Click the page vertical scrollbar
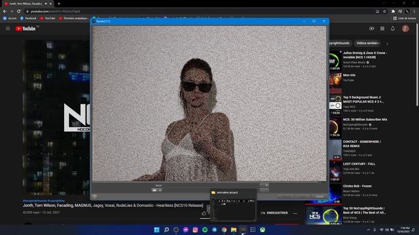Image resolution: width=419 pixels, height=235 pixels. click(x=417, y=64)
